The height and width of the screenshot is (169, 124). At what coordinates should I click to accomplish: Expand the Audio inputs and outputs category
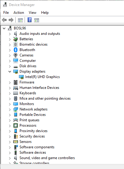click(x=10, y=34)
